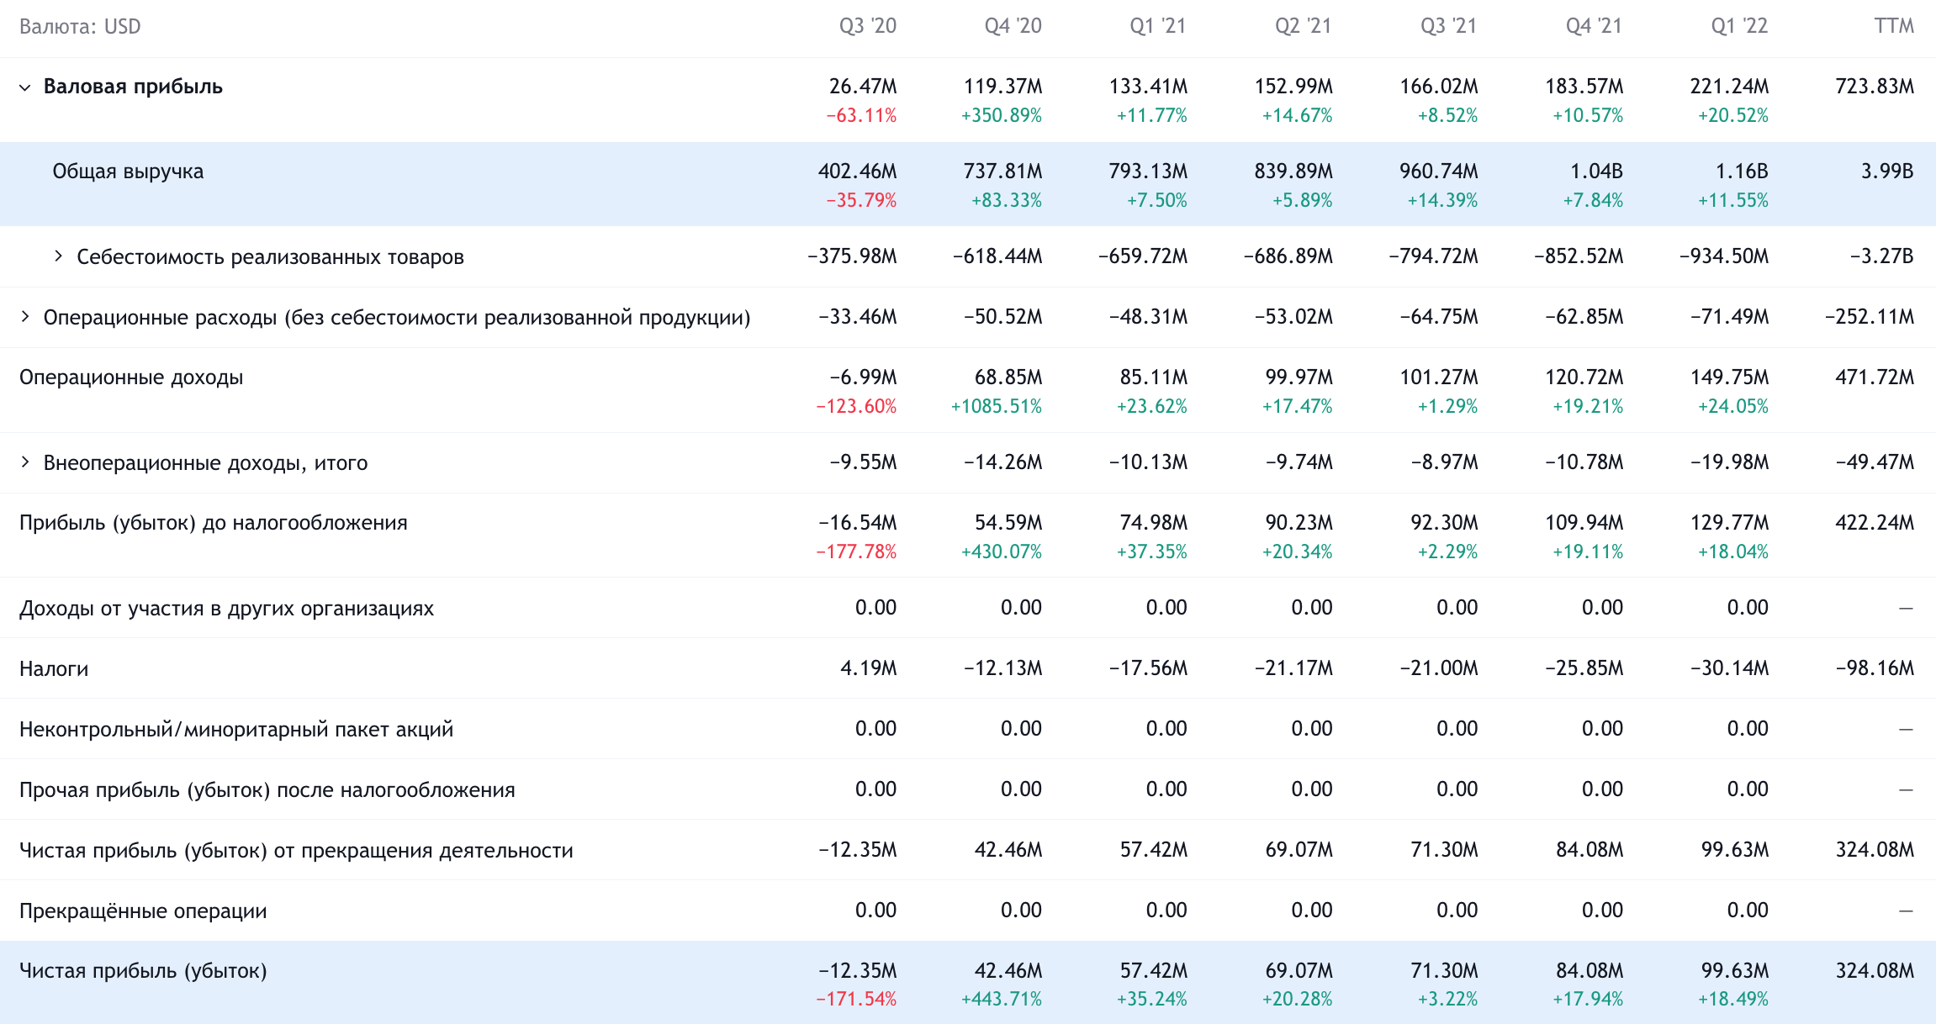The height and width of the screenshot is (1024, 1936).
Task: Click the +18.49% net income change
Action: [x=1733, y=1000]
